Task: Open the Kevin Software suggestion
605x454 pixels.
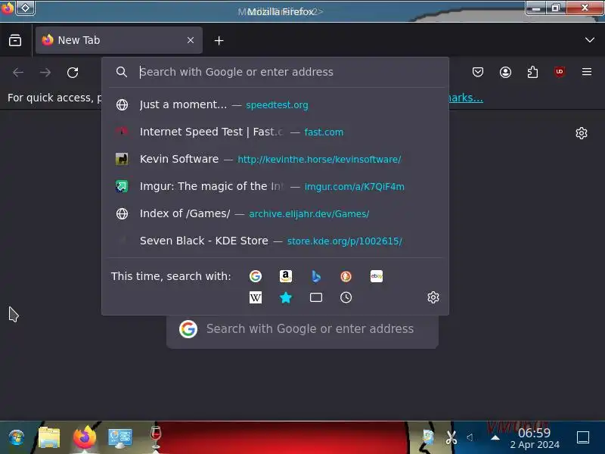Action: [275, 159]
